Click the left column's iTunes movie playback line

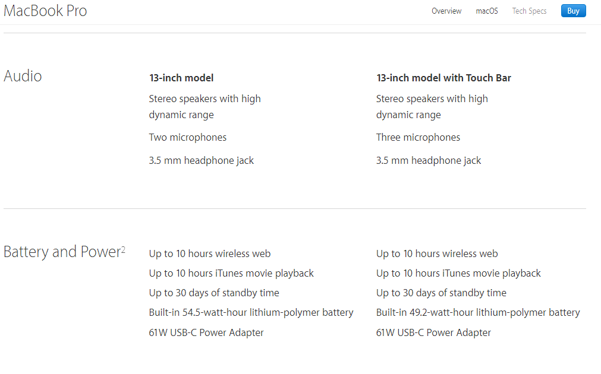pyautogui.click(x=231, y=273)
